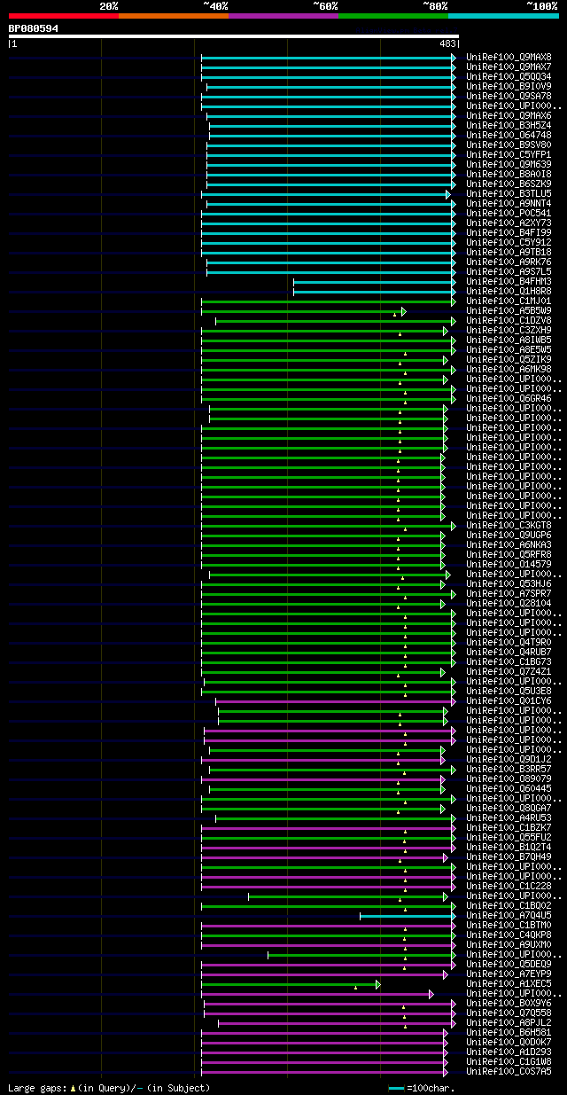Click the orange ~40% identity legend swatch

click(174, 16)
